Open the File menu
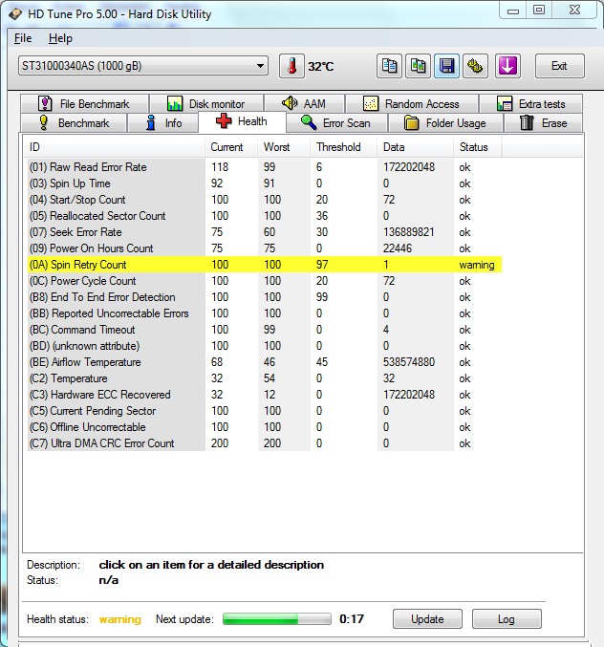The height and width of the screenshot is (647, 604). [23, 38]
